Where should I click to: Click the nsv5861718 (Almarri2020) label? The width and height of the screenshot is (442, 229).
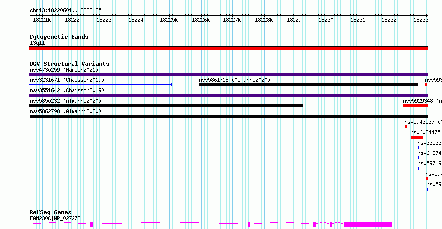[234, 80]
